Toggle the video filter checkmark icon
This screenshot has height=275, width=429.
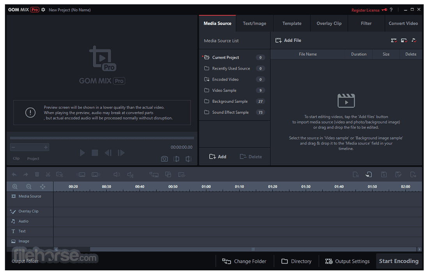click(394, 41)
